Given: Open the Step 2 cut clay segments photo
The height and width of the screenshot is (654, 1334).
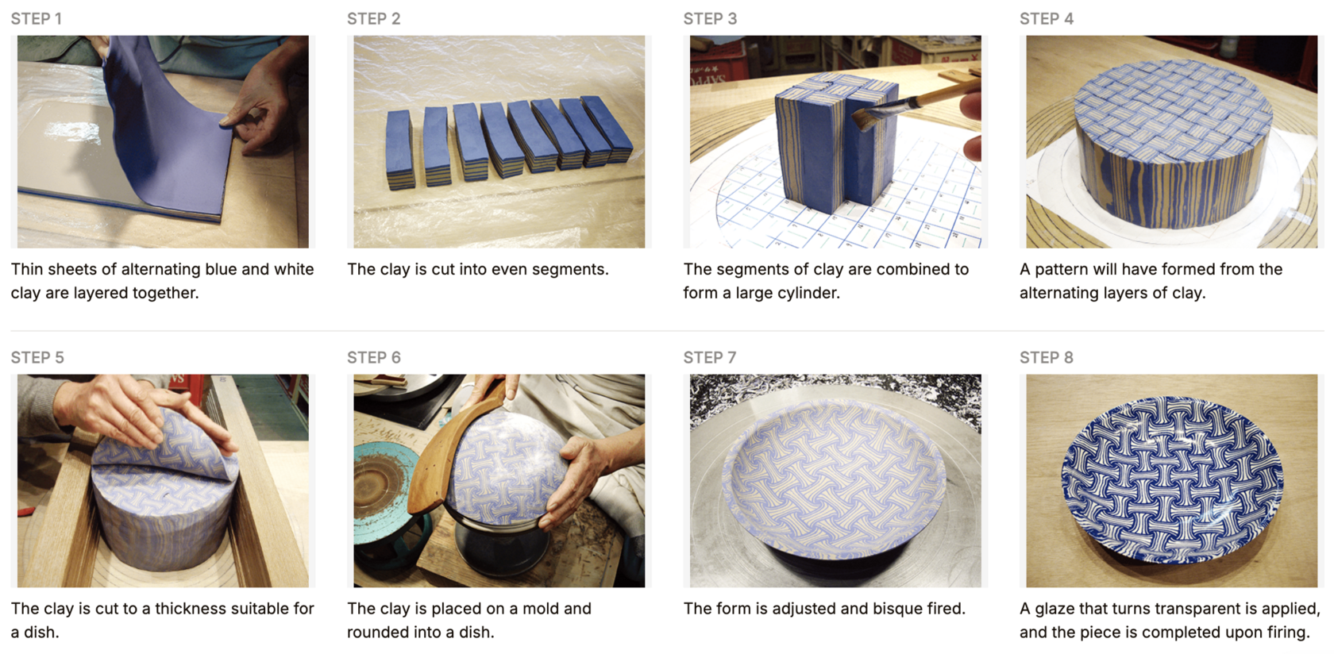Looking at the screenshot, I should point(499,141).
